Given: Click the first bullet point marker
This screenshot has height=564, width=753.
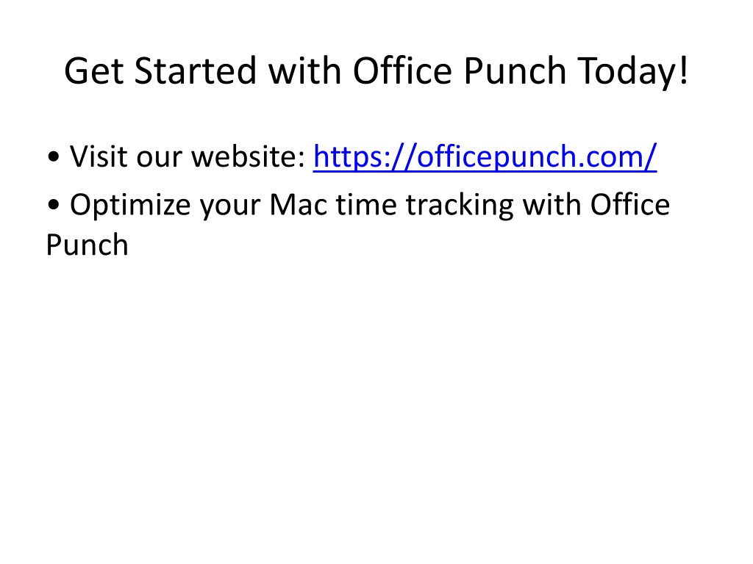Looking at the screenshot, I should coord(53,157).
